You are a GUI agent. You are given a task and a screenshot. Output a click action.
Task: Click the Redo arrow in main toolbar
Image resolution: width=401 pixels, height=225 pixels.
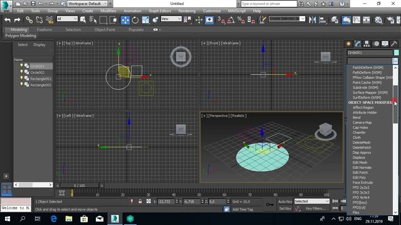pyautogui.click(x=17, y=20)
